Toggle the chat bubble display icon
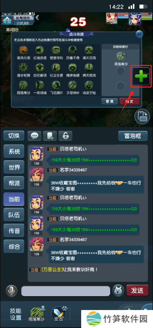This screenshot has height=328, width=153. coord(34,136)
